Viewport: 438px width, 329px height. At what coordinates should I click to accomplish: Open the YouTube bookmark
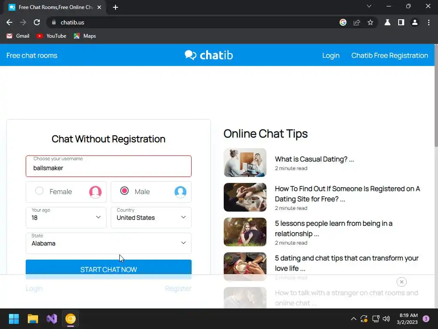pos(51,36)
